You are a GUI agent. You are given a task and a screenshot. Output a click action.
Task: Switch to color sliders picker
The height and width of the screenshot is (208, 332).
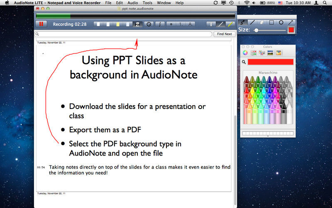254,53
